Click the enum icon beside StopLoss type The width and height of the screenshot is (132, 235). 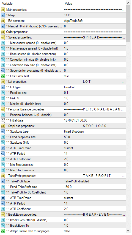click(x=3, y=131)
